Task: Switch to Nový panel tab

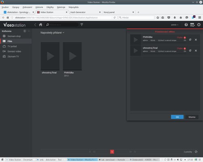Action: (x=119, y=12)
